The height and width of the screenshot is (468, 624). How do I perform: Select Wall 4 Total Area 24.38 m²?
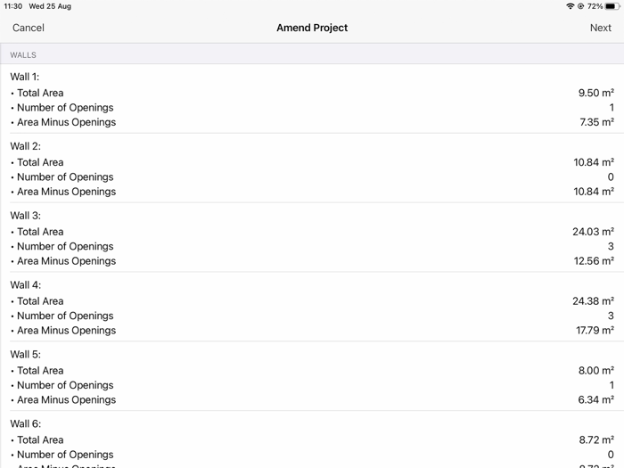pos(594,301)
